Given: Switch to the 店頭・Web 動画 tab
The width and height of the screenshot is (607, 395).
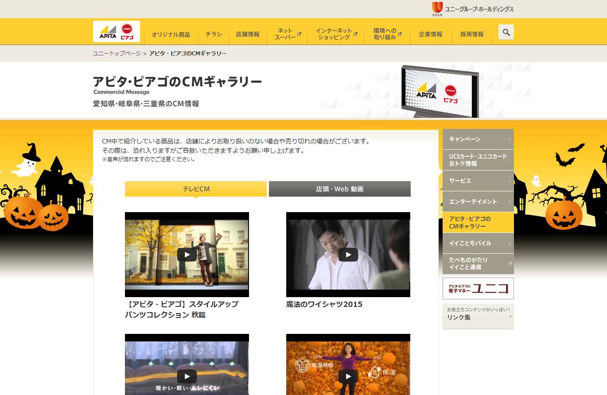Looking at the screenshot, I should [340, 189].
